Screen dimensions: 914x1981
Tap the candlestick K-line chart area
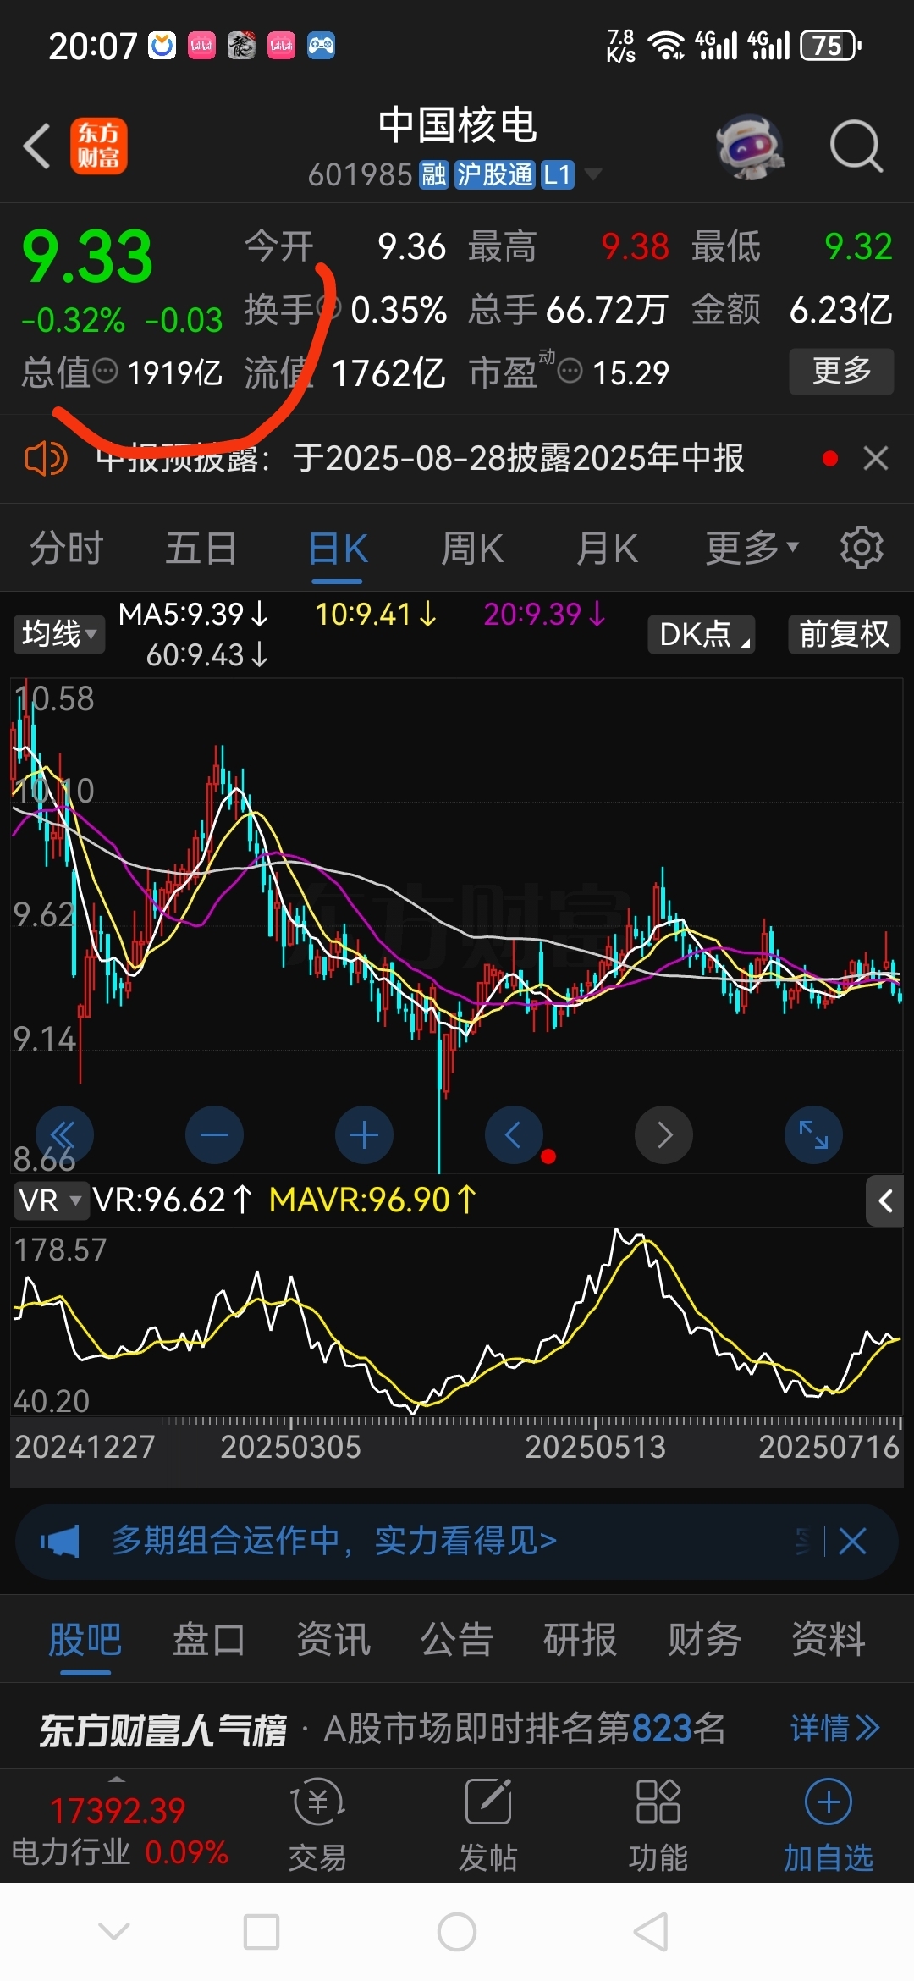click(x=457, y=924)
